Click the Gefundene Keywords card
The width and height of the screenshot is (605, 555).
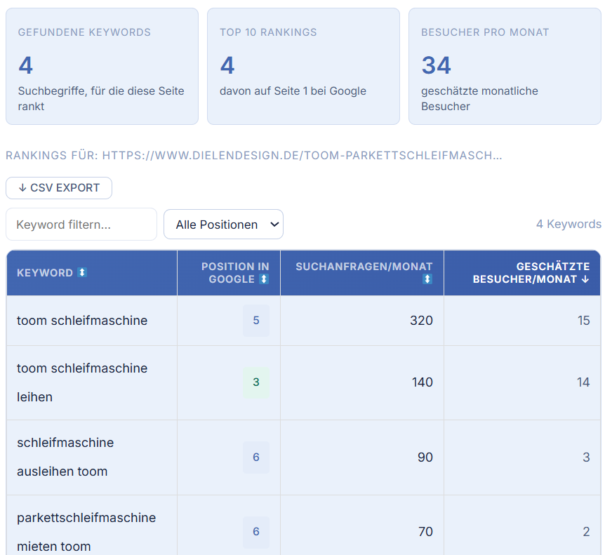102,67
